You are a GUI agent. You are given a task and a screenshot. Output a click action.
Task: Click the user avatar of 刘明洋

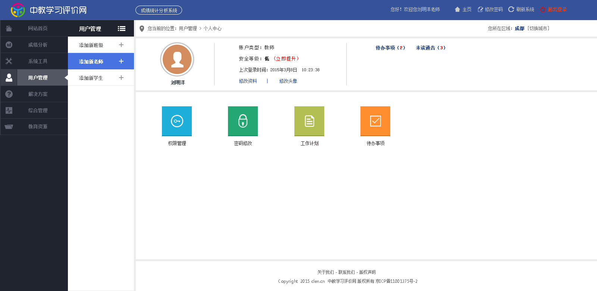coord(177,59)
